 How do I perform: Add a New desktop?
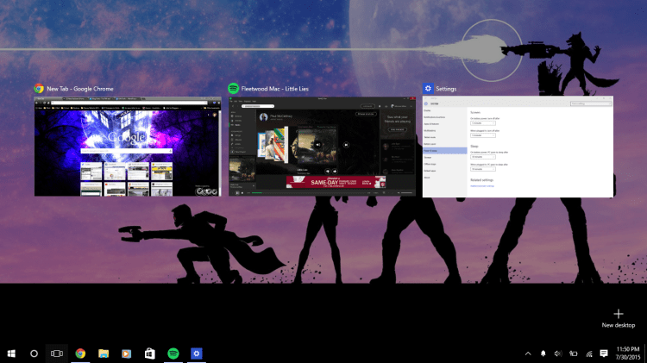[x=619, y=318]
